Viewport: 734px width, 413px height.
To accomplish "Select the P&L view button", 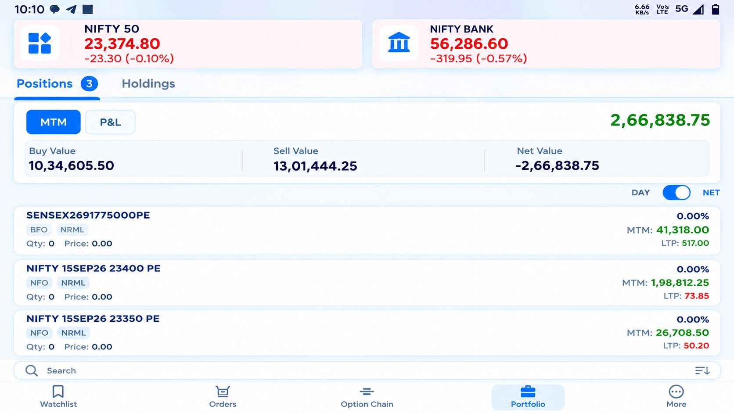I will (x=110, y=122).
